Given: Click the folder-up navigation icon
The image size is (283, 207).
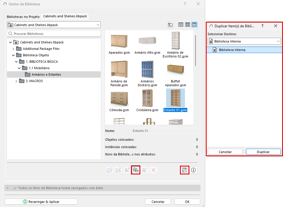Looking at the screenshot, I should click(x=170, y=25).
